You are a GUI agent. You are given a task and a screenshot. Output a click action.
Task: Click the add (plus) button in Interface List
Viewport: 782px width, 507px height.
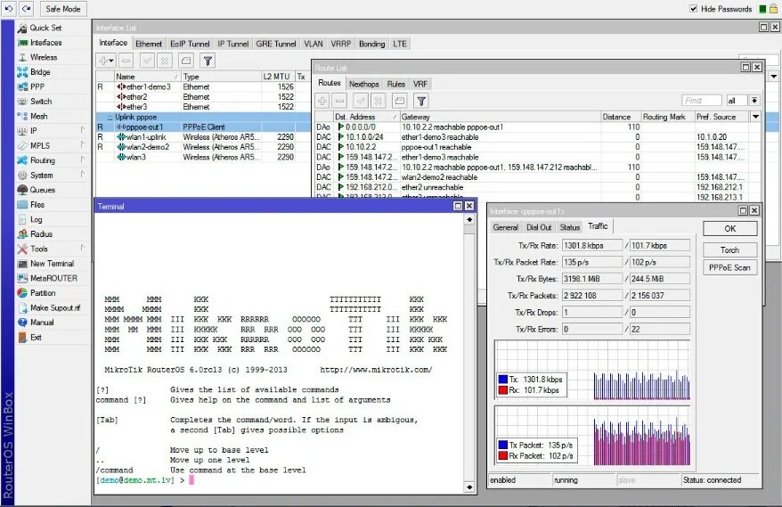(x=103, y=61)
